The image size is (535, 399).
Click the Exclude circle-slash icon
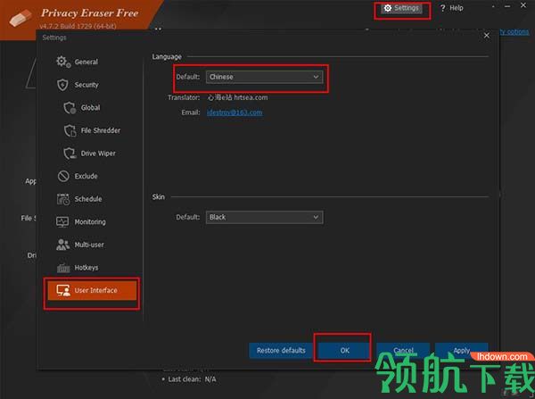click(x=63, y=176)
